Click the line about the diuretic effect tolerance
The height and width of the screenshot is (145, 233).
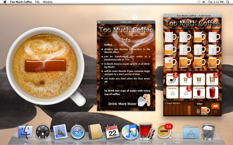click(127, 50)
